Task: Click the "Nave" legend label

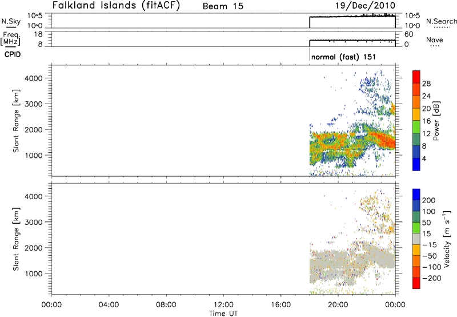Action: 435,39
